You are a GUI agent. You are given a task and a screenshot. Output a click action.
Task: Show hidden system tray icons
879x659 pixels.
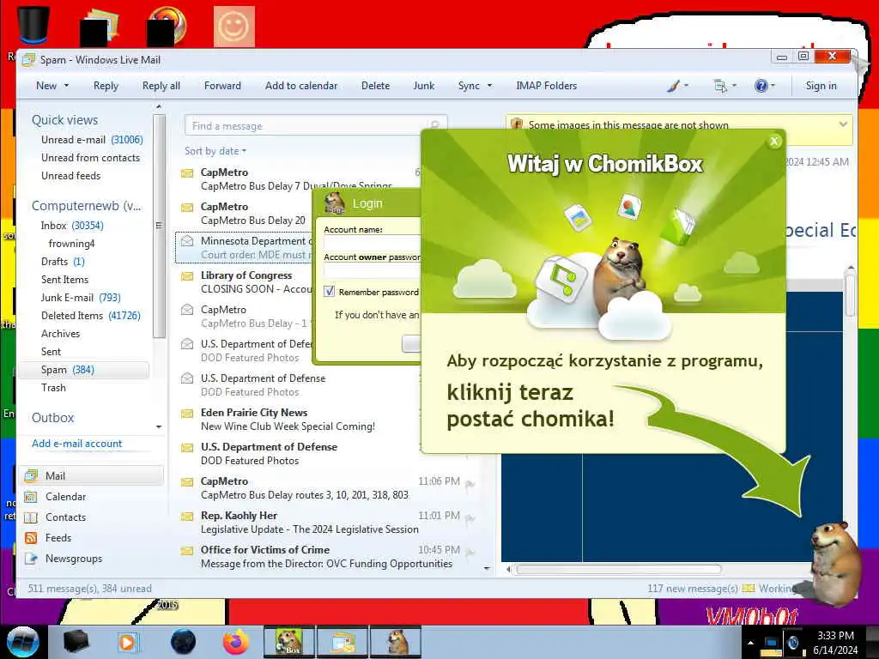[750, 643]
